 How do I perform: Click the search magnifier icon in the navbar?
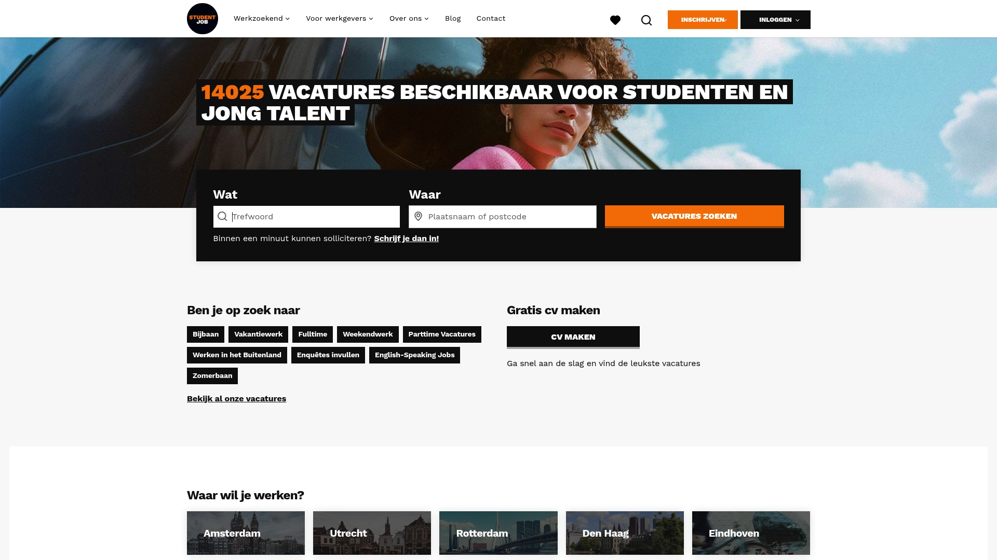click(x=646, y=20)
